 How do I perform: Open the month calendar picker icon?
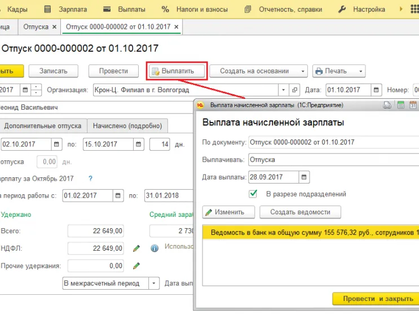(x=25, y=90)
